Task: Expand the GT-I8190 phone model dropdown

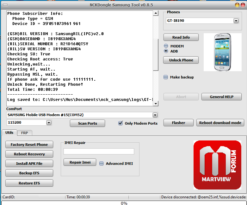Action: coord(236,21)
